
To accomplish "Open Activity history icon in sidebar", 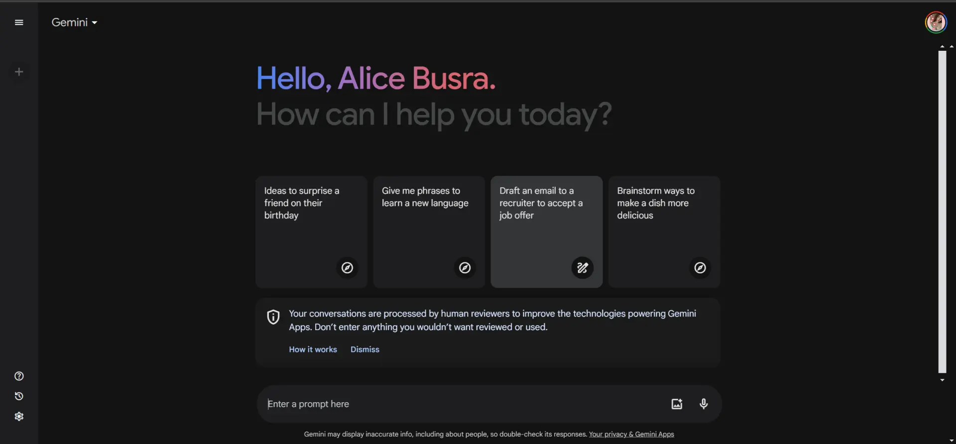I will pyautogui.click(x=19, y=396).
